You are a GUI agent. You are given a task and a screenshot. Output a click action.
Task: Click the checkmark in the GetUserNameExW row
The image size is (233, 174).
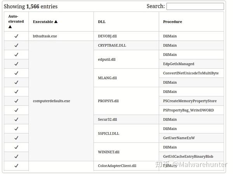coord(16,138)
